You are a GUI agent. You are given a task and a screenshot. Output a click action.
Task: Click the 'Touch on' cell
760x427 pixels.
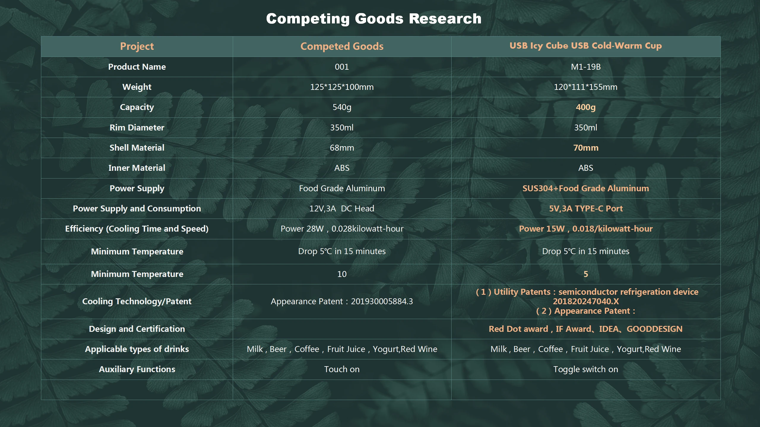342,369
